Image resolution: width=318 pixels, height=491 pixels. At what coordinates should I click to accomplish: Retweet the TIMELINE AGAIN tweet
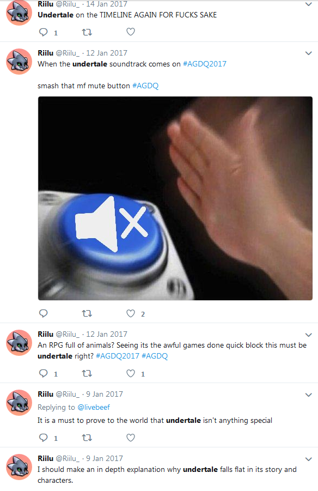(87, 32)
